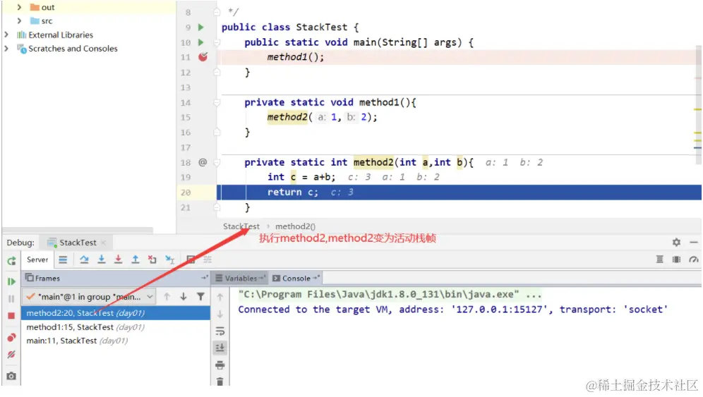The width and height of the screenshot is (703, 397).
Task: Stop the debug session
Action: tap(12, 316)
